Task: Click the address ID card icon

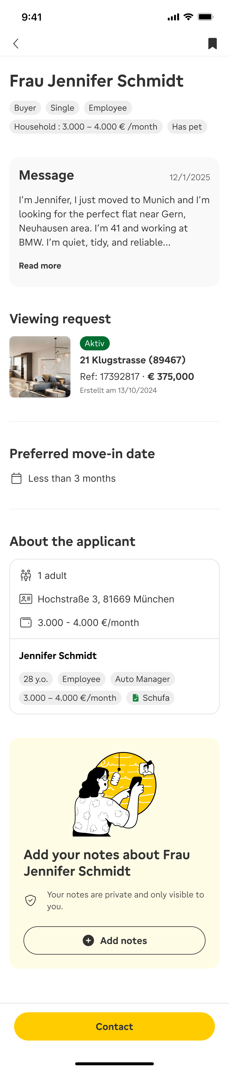Action: coord(26,599)
